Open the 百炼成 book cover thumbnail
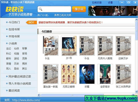 tap(51, 46)
